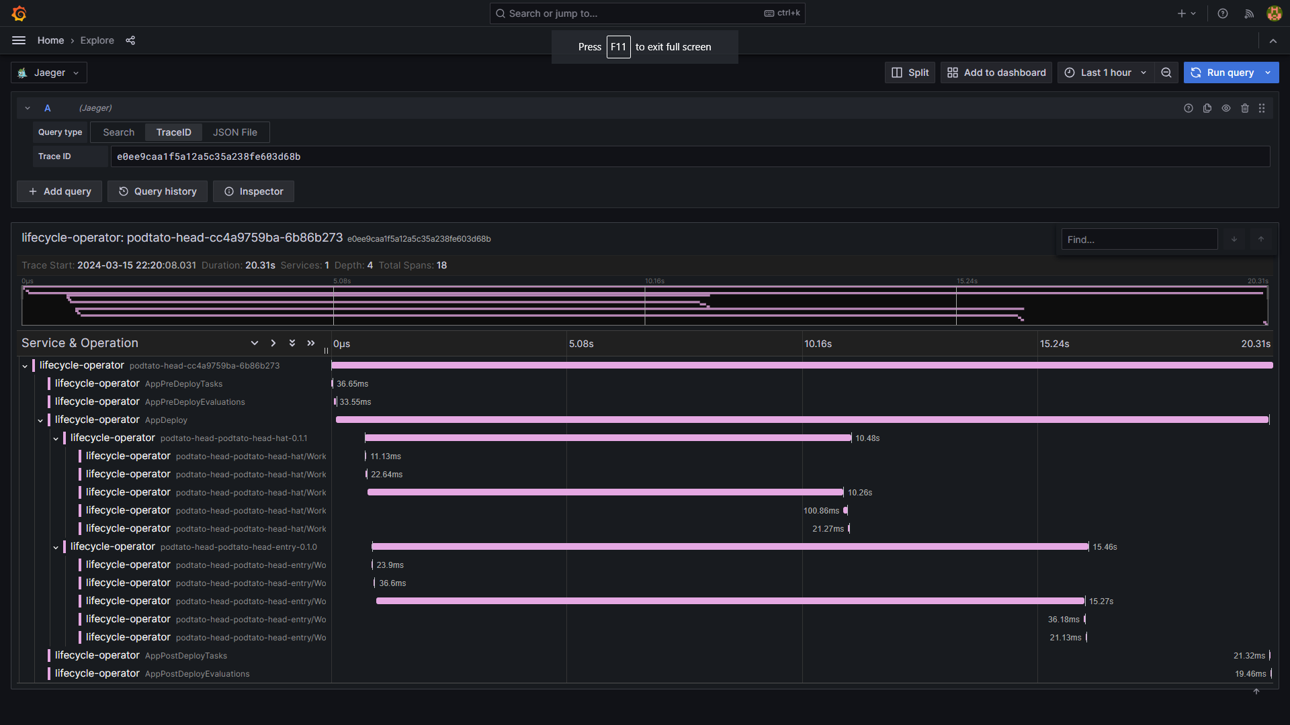Duplicate query A with copy icon
Image resolution: width=1290 pixels, height=725 pixels.
pos(1207,108)
